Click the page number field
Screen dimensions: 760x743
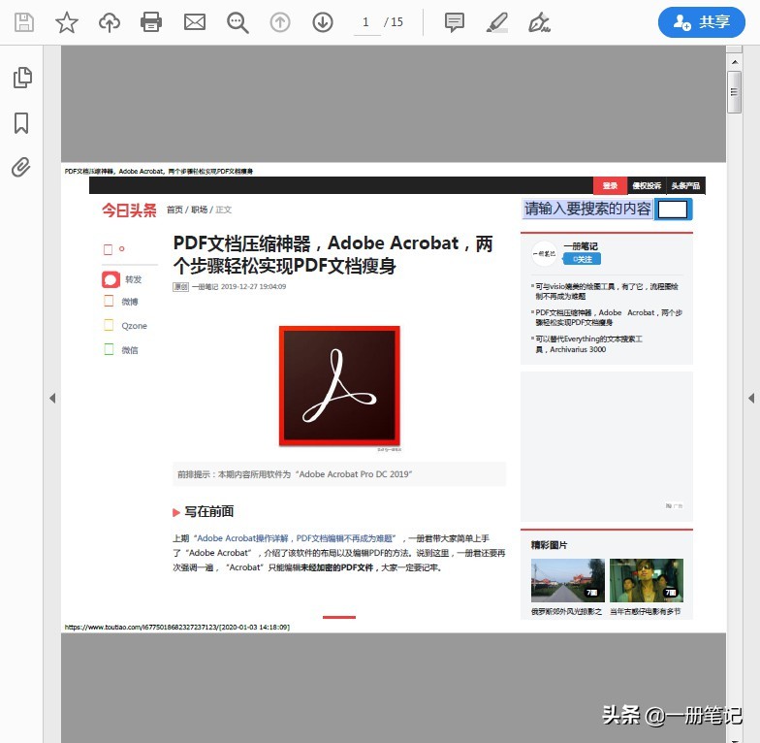(366, 23)
